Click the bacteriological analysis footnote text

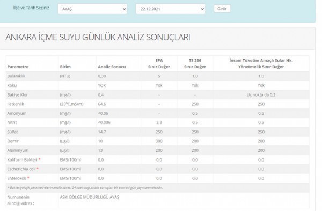[x=85, y=187]
